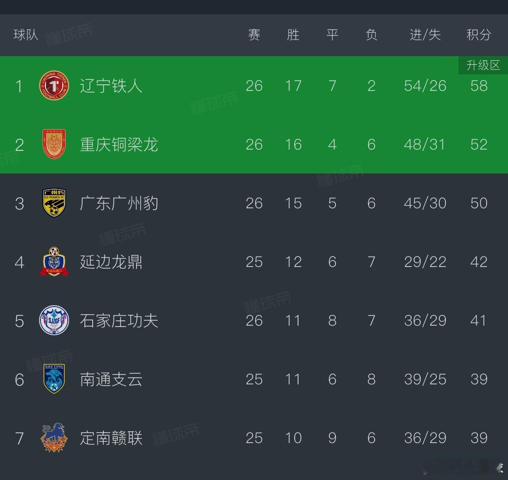Viewport: 508px width, 480px height.
Task: Open the 辽宁铁人 team name link
Action: [x=111, y=86]
